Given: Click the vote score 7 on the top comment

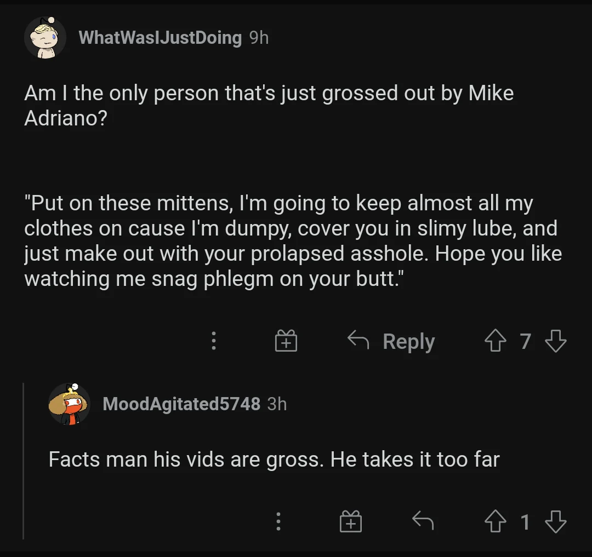Looking at the screenshot, I should tap(525, 341).
